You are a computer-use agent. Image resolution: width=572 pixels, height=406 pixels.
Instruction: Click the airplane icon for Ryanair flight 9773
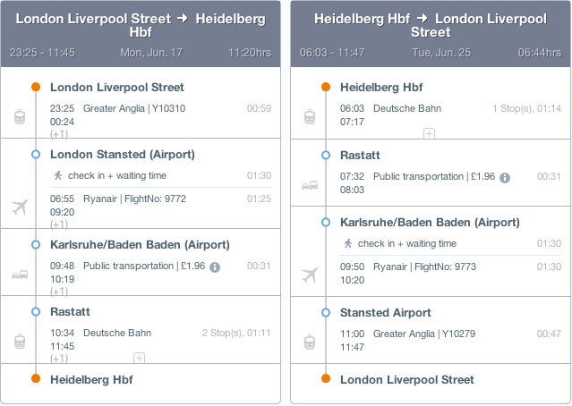310,275
